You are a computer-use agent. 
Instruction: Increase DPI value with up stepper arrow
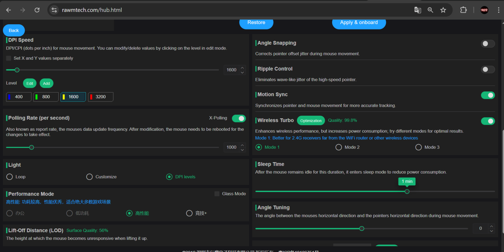point(242,68)
